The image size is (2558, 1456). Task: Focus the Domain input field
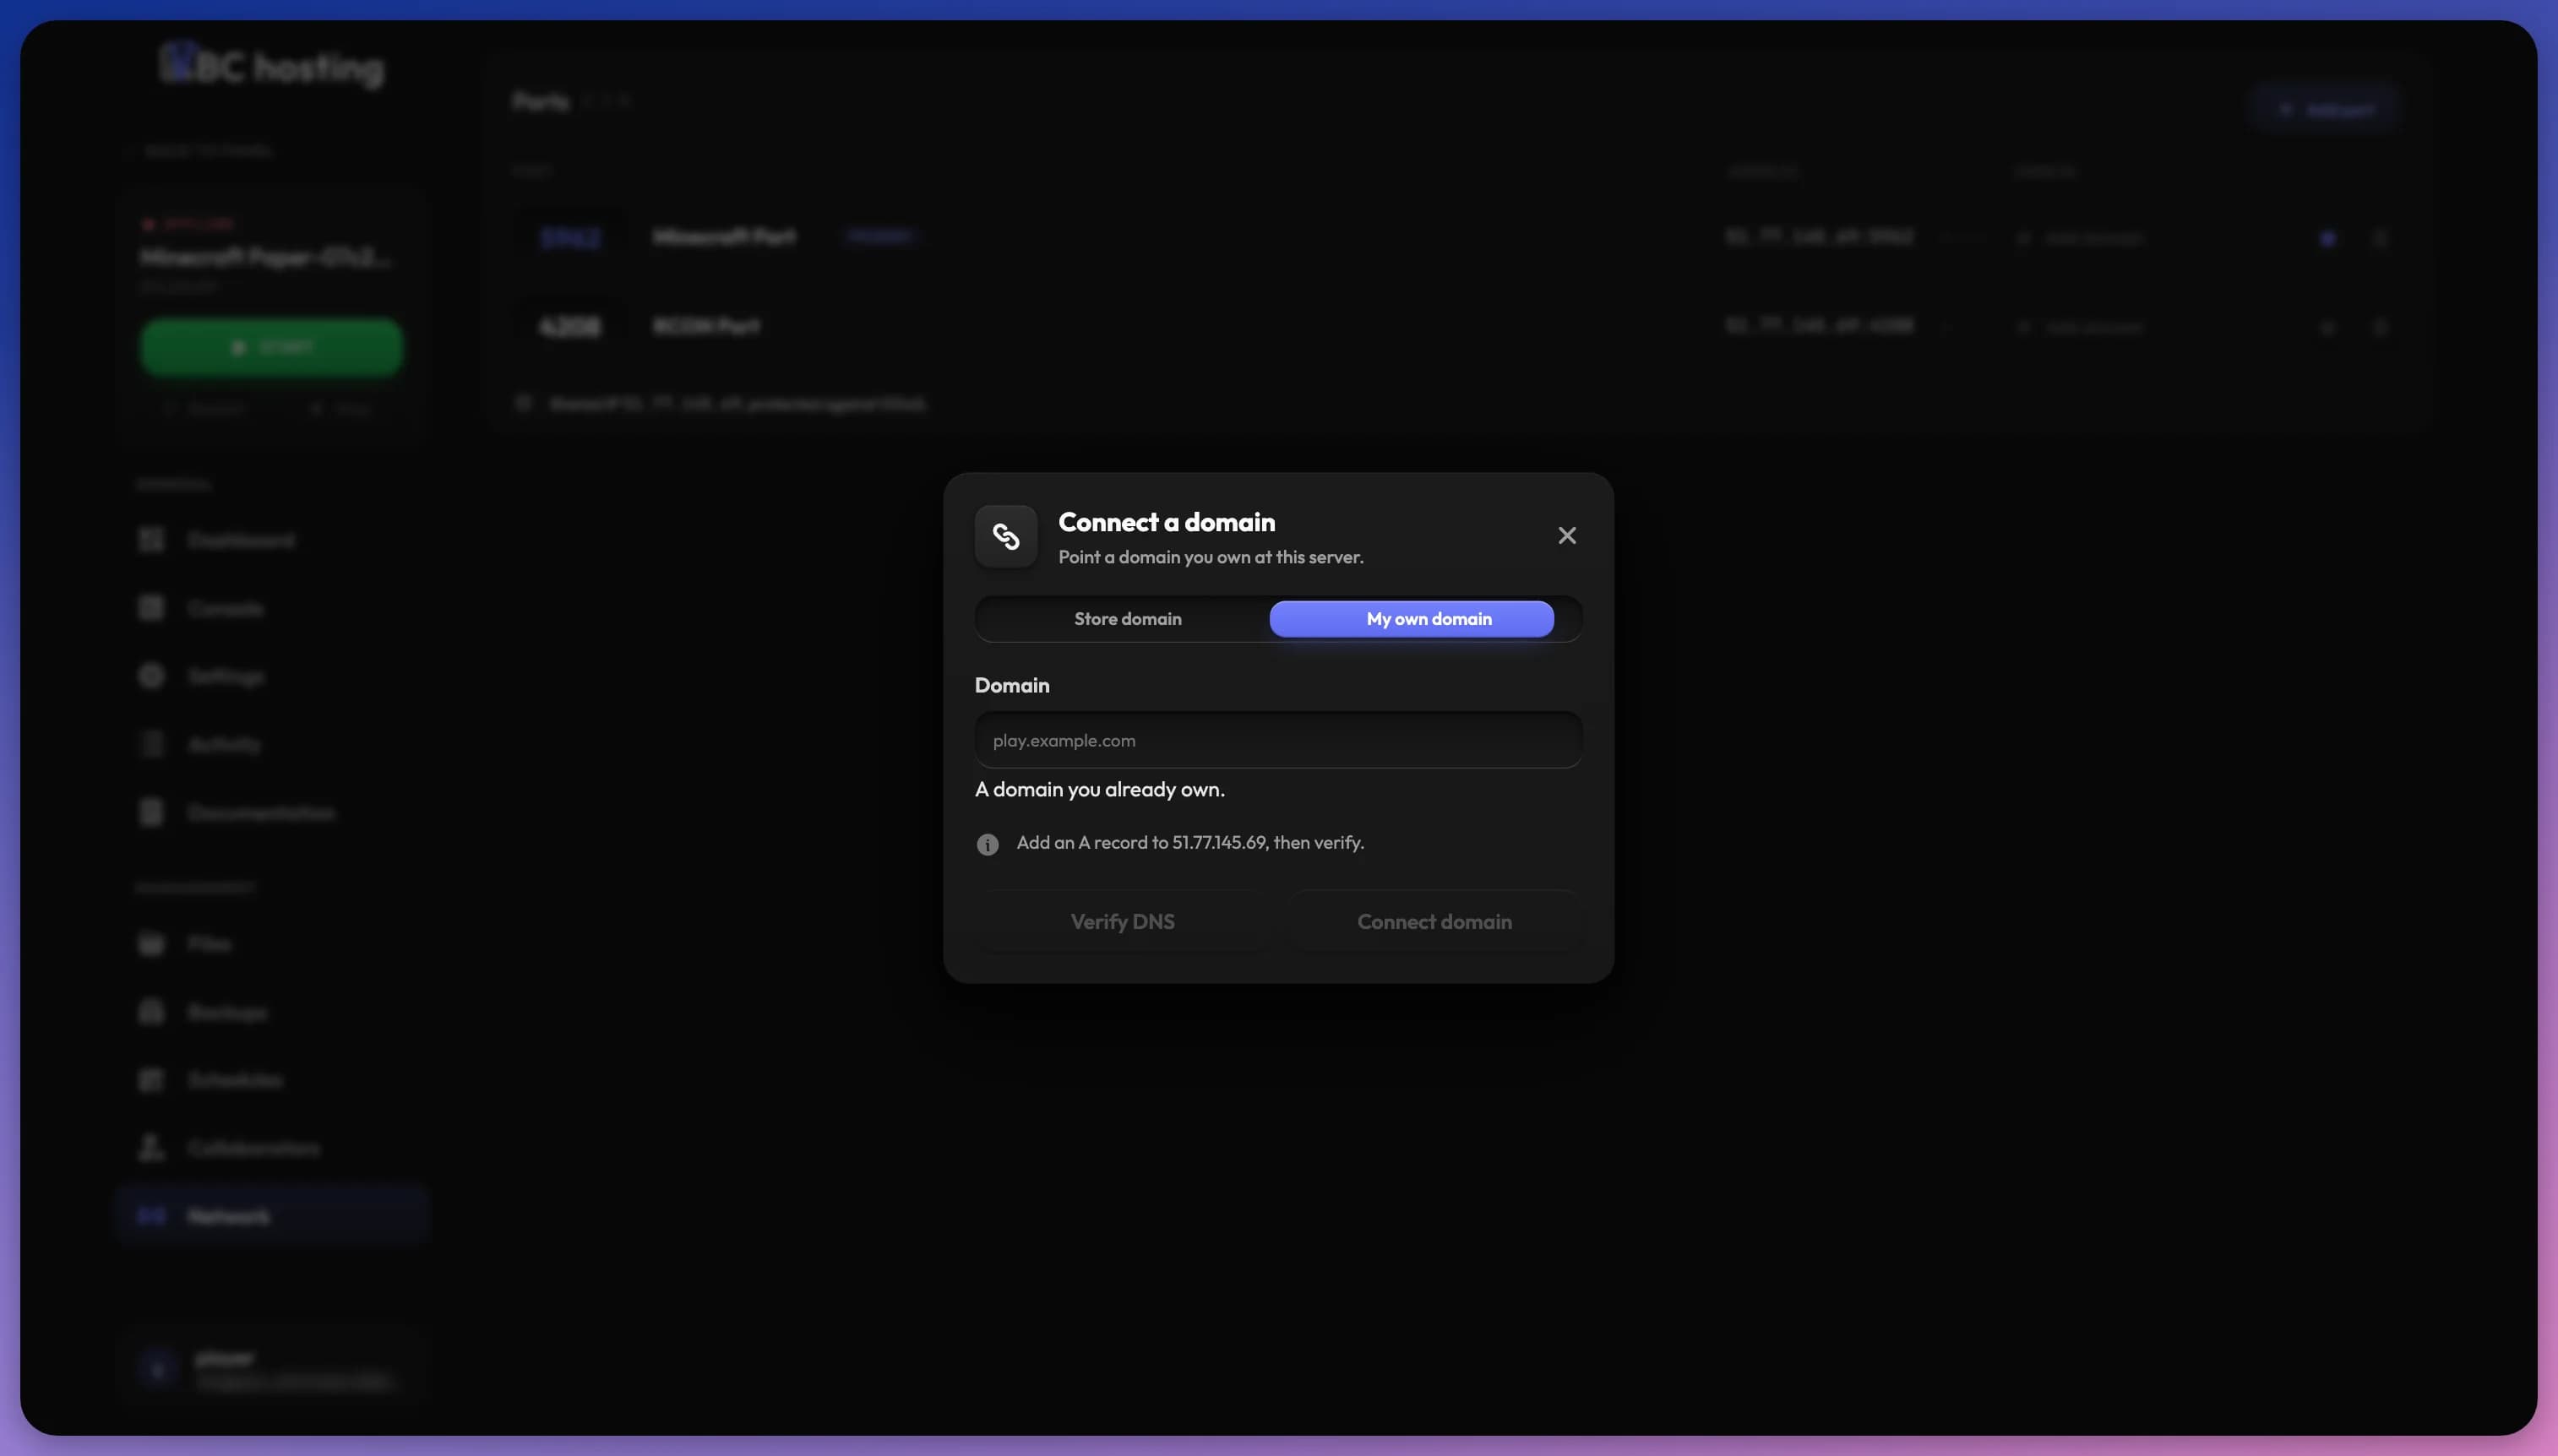[x=1278, y=741]
